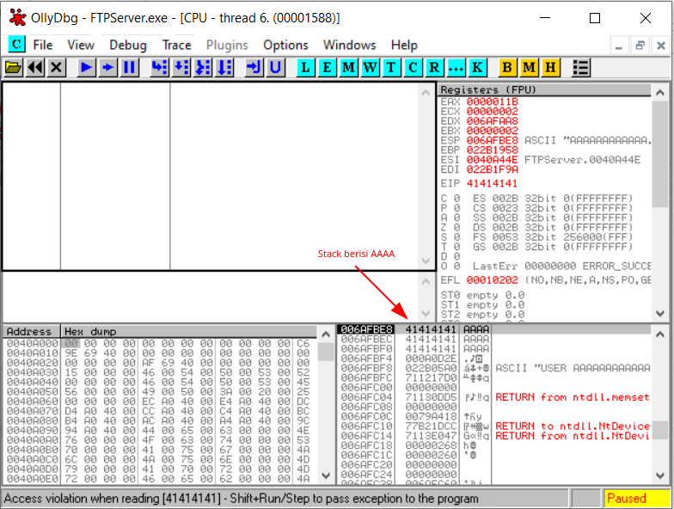Trace into using toolbar icon
Screen dimensions: 674x509
[203, 67]
